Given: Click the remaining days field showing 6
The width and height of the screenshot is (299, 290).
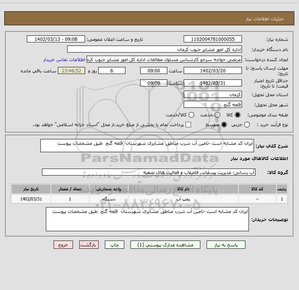Looking at the screenshot, I should [112, 70].
